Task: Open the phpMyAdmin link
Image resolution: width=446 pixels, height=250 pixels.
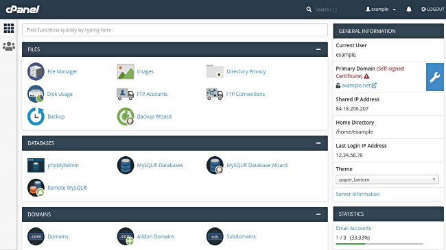Action: coord(63,165)
